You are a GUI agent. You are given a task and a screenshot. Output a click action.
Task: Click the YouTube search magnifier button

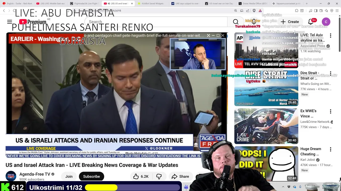pyautogui.click(x=236, y=22)
